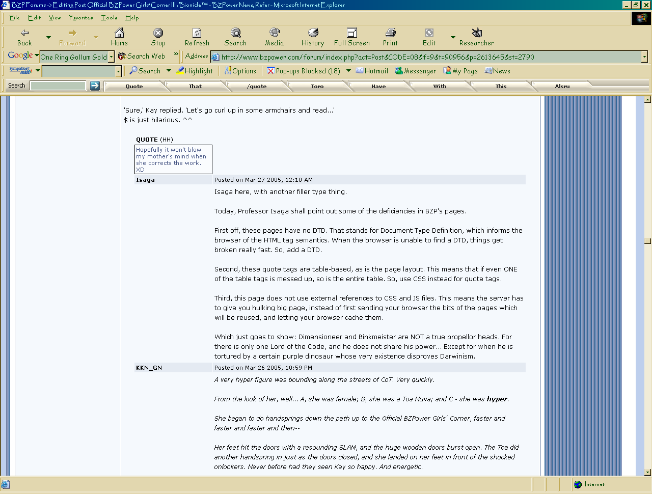Click the KKN_GN username text
Image resolution: width=652 pixels, height=494 pixels.
[149, 368]
